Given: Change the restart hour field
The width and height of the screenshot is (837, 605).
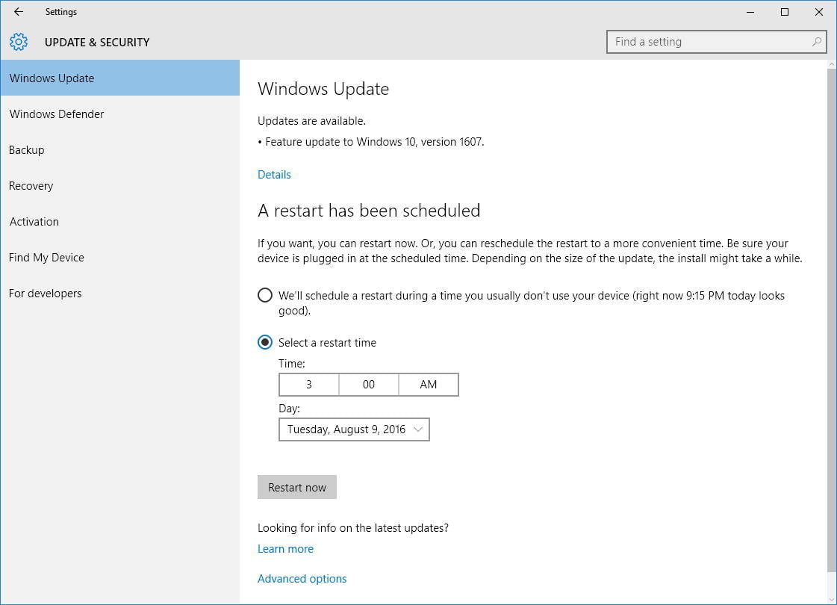Looking at the screenshot, I should coord(308,385).
